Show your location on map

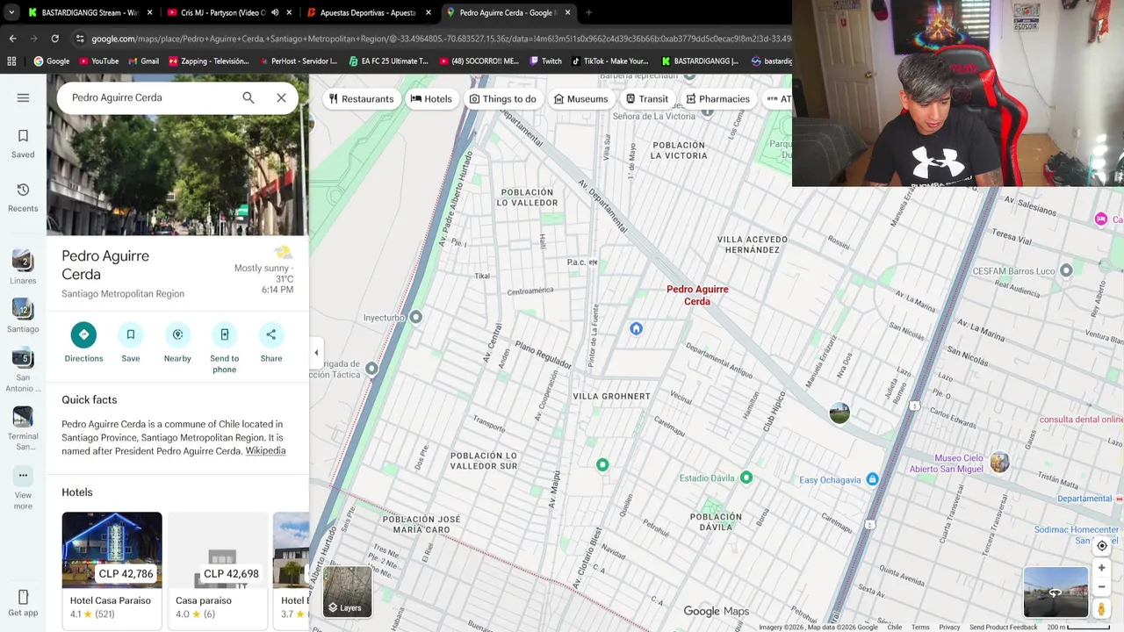coord(1101,545)
